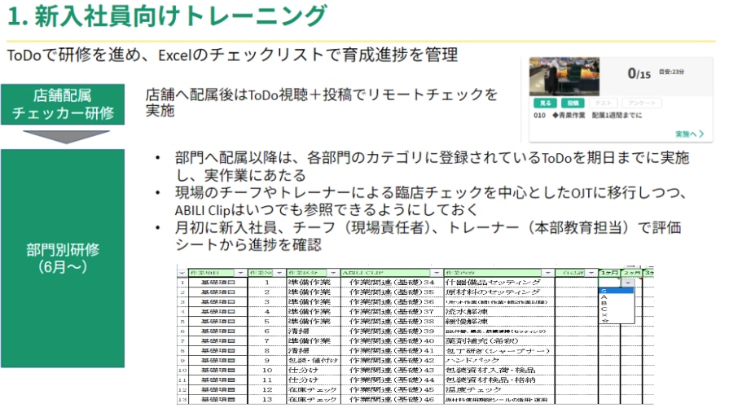Click the 店舗配属 チェッカー研修 green box
This screenshot has height=417, width=729.
point(63,104)
